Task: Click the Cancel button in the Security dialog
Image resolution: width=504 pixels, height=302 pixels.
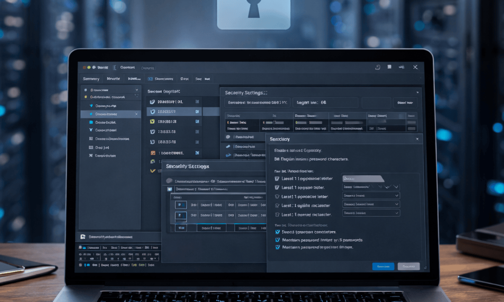Action: 409,266
